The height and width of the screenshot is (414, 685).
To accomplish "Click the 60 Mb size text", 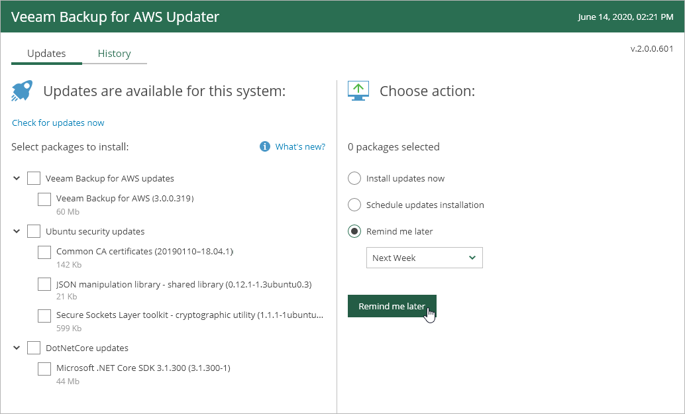I will pyautogui.click(x=68, y=212).
